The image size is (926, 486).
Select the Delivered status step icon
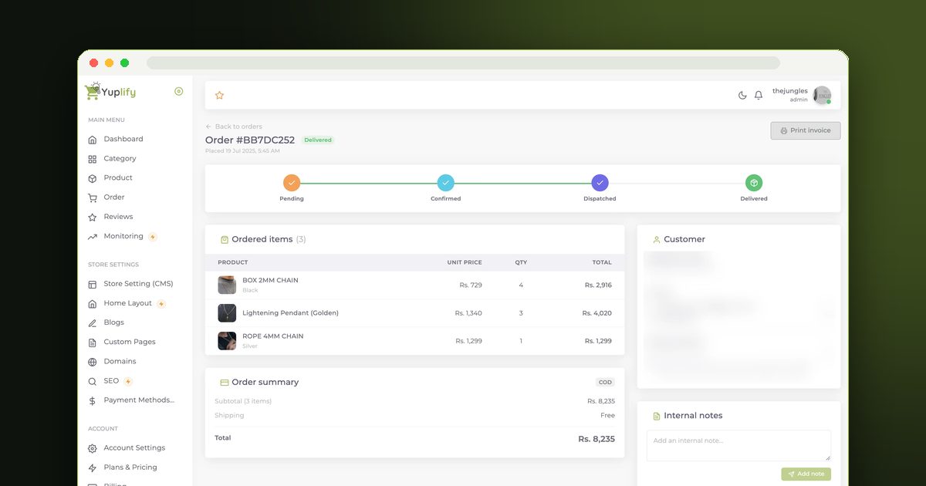(754, 183)
